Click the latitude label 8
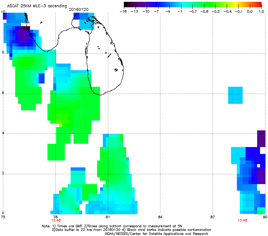The width and height of the screenshot is (268, 236). click(x=3, y=52)
